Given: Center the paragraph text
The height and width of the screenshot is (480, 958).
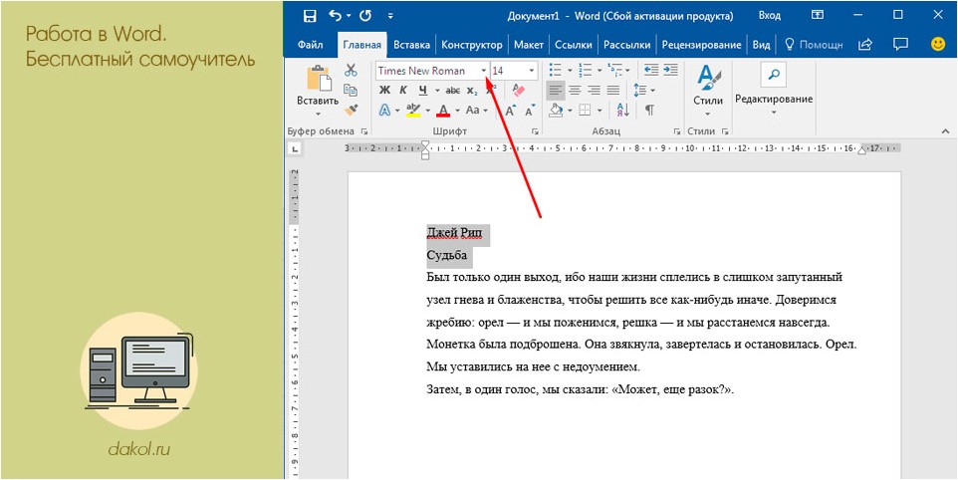Looking at the screenshot, I should pyautogui.click(x=575, y=91).
